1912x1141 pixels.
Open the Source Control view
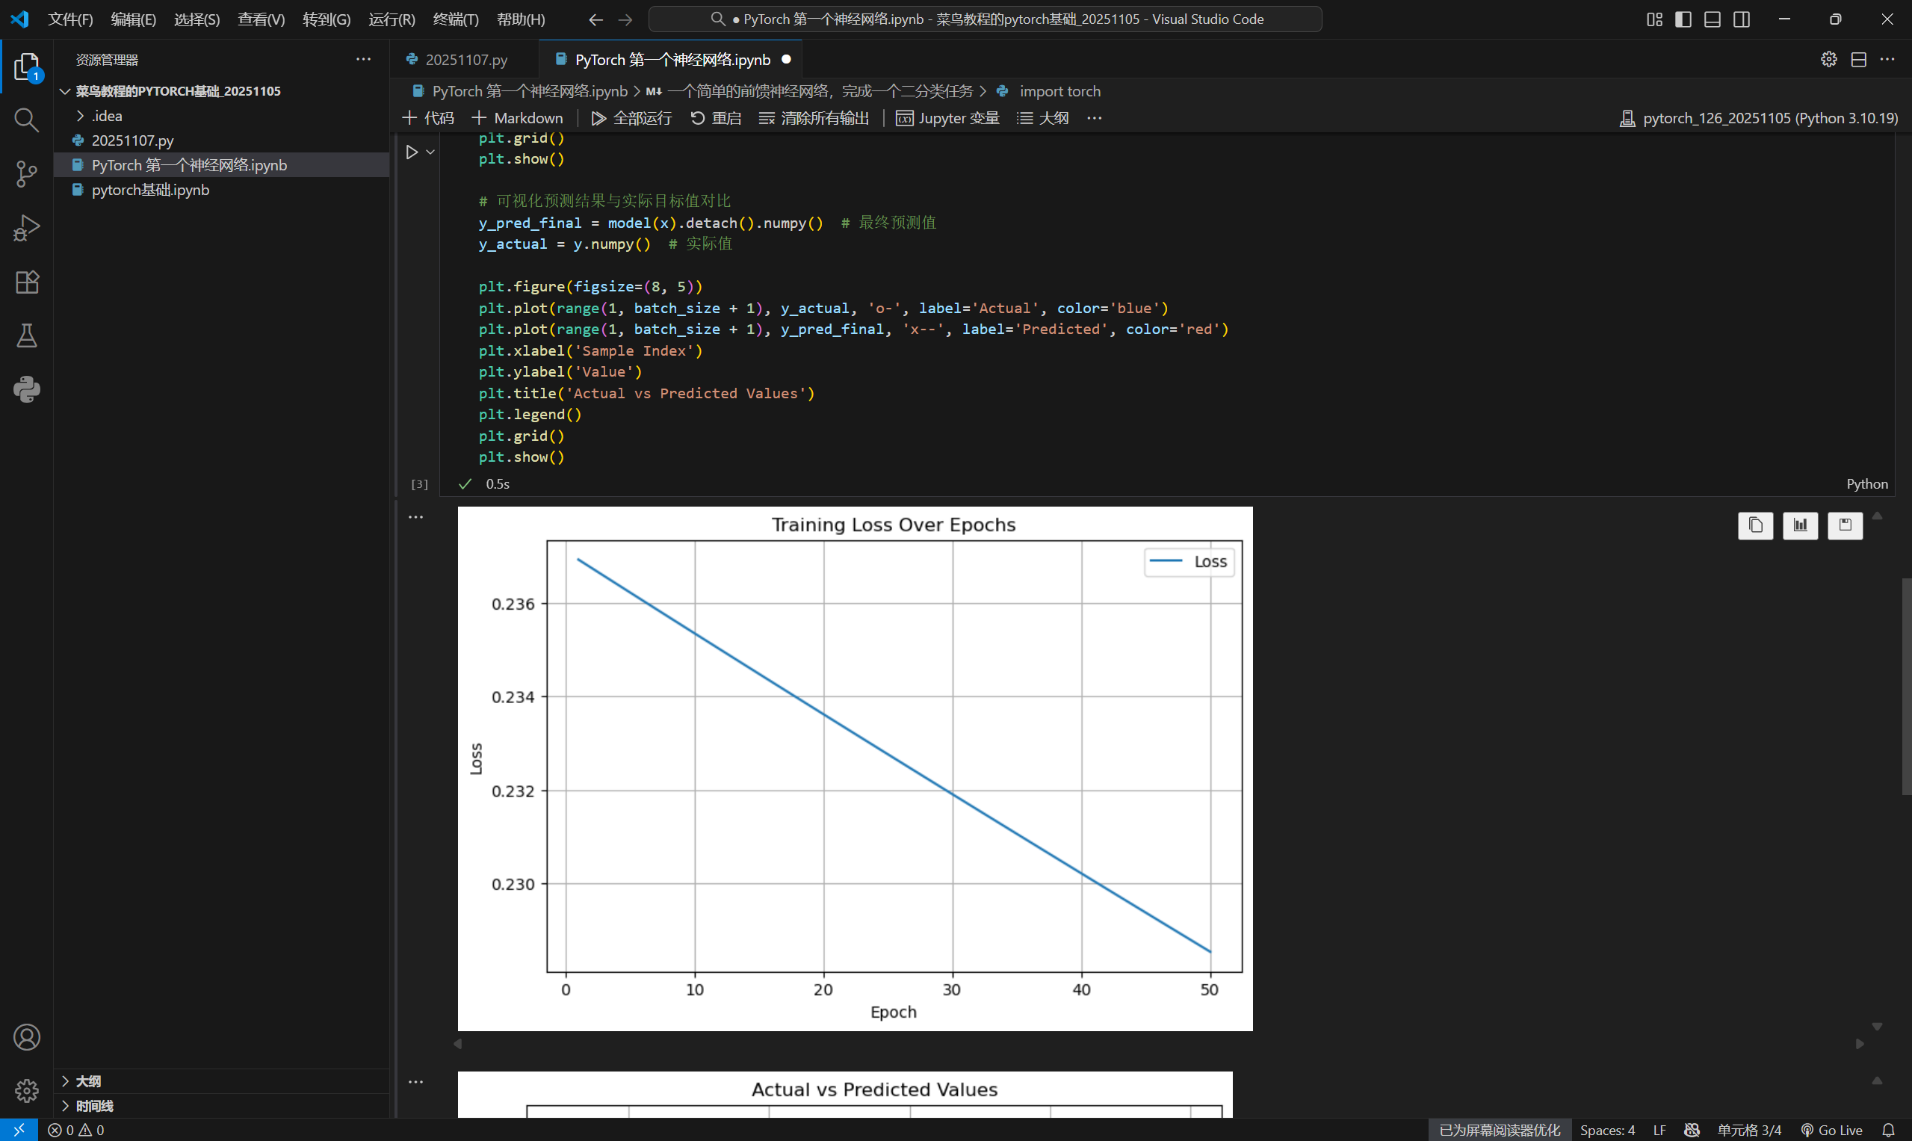coord(27,174)
